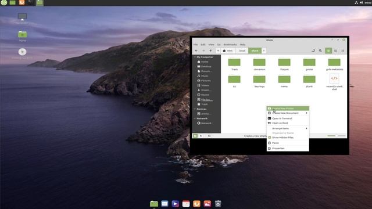Open the image viewer in the dock
Screen dimensions: 372x209
[208, 204]
